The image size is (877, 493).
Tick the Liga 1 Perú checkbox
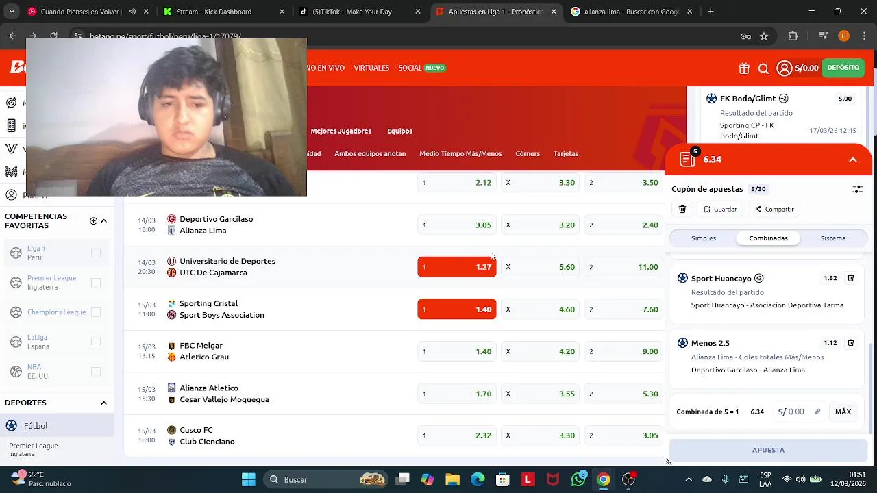pyautogui.click(x=96, y=253)
